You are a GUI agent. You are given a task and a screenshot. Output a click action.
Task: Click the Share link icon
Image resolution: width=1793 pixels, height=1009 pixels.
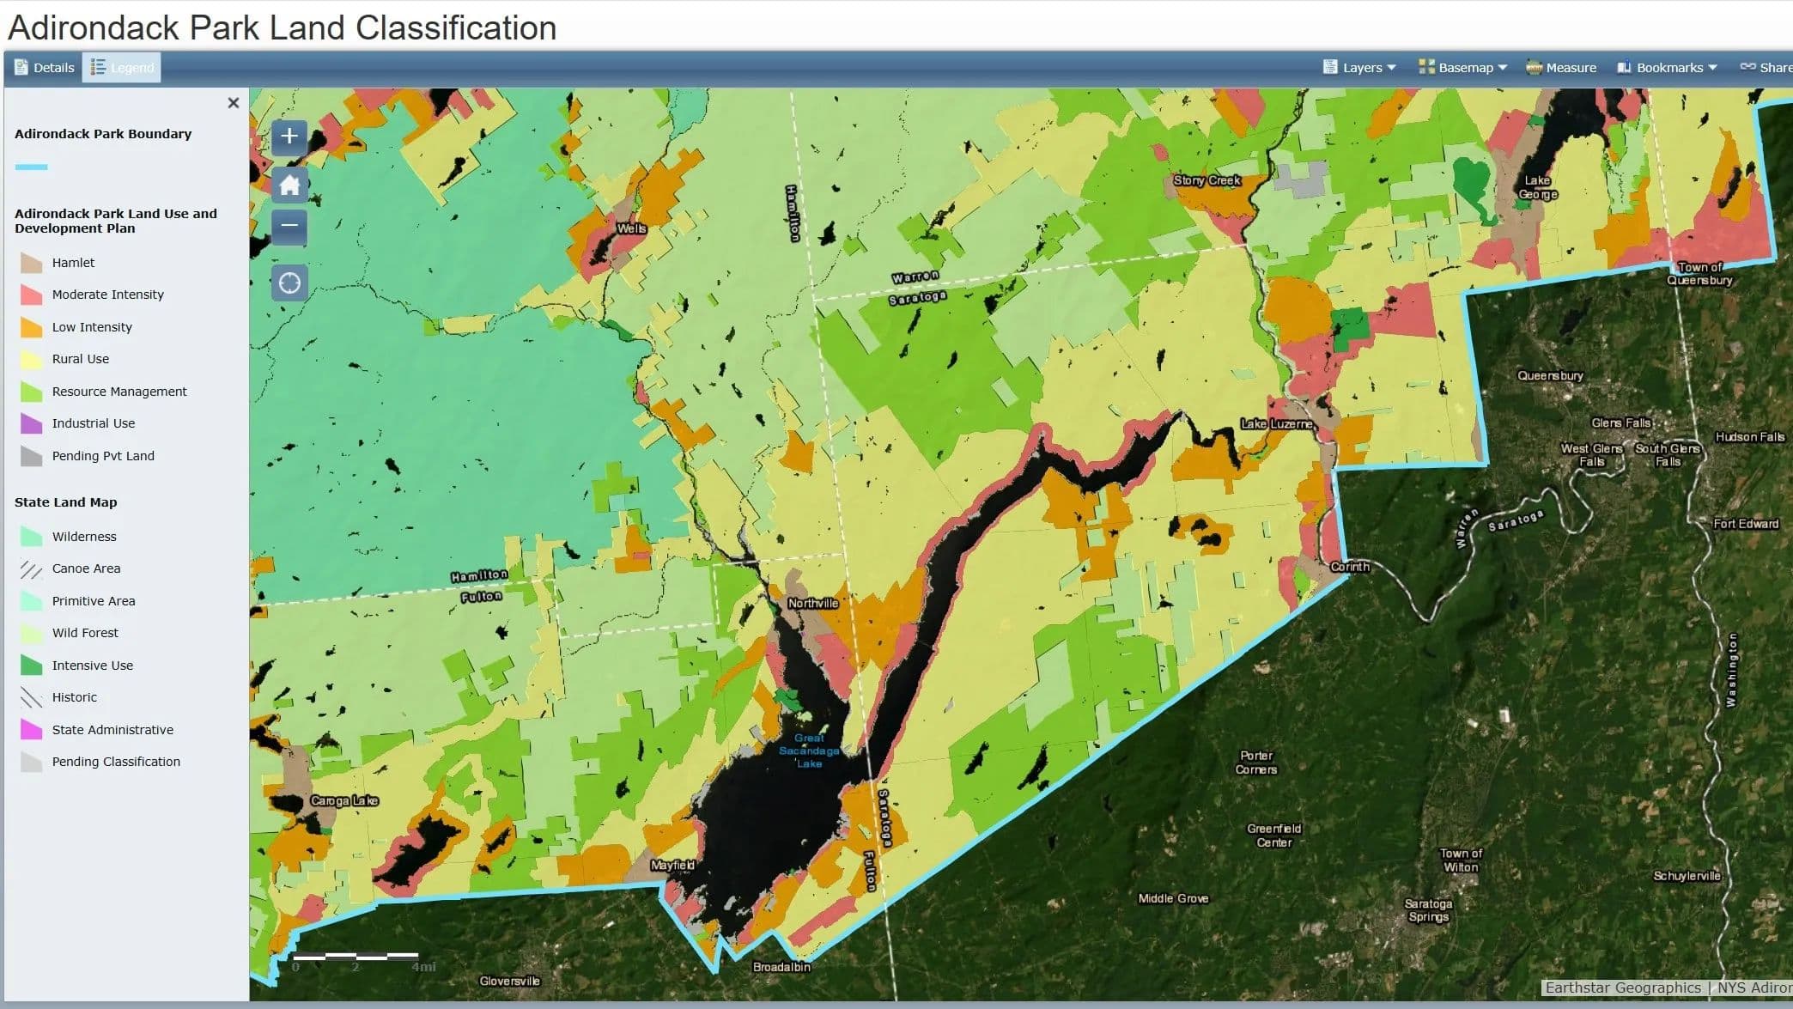click(x=1747, y=67)
